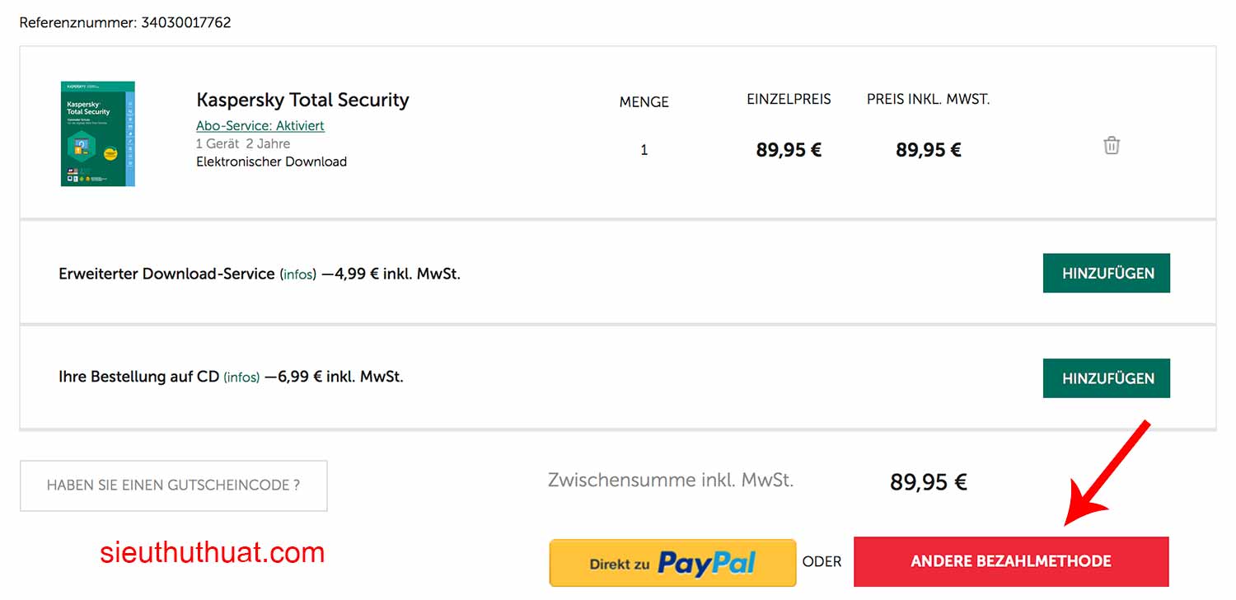
Task: Open infos for Erweiterter Download-Service
Action: click(x=298, y=274)
